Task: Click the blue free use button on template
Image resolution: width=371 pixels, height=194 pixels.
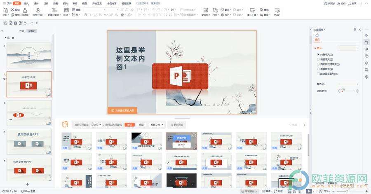Action: coord(181,138)
